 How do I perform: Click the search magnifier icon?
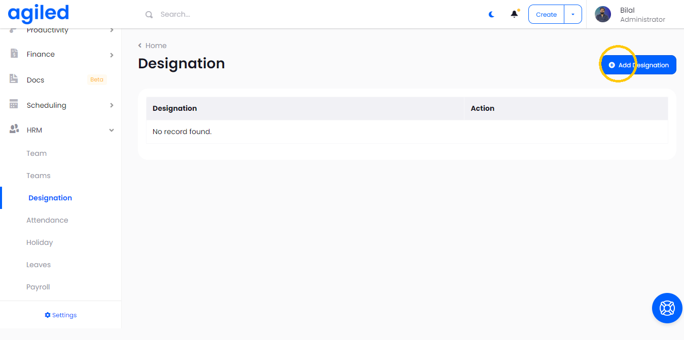(149, 15)
